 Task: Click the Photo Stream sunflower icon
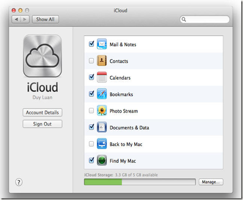click(x=102, y=110)
